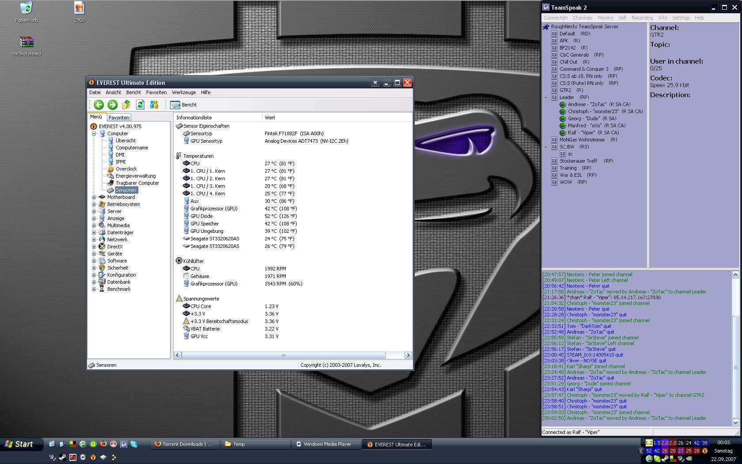
Task: Open the Bericht report button
Action: 184,105
